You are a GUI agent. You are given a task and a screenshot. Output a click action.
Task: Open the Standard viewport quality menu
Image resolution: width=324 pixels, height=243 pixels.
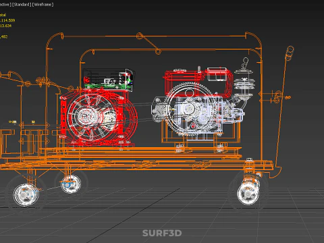[21, 5]
